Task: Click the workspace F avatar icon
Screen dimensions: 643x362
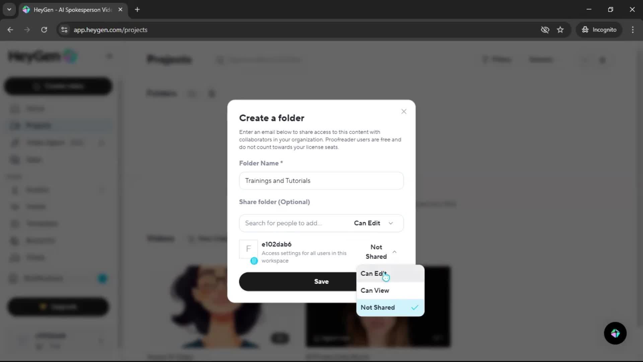Action: (x=248, y=249)
